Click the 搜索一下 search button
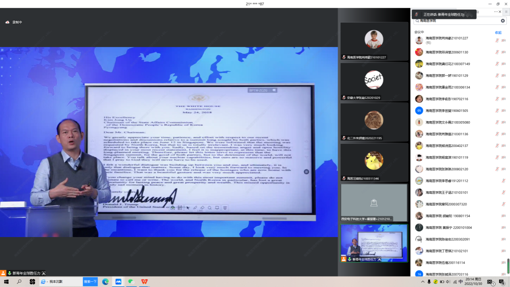 90,282
